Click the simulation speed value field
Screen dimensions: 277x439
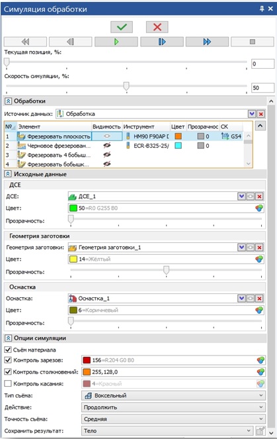coord(262,87)
